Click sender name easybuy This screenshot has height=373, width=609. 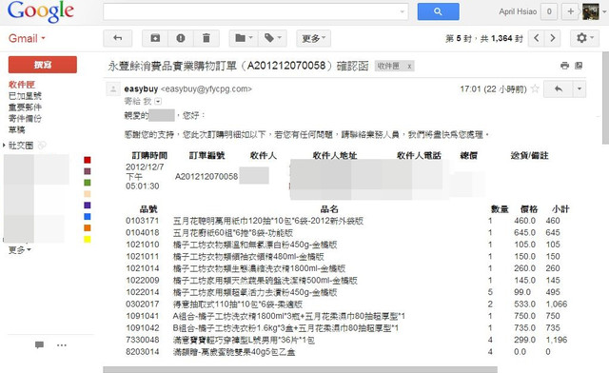click(x=141, y=89)
